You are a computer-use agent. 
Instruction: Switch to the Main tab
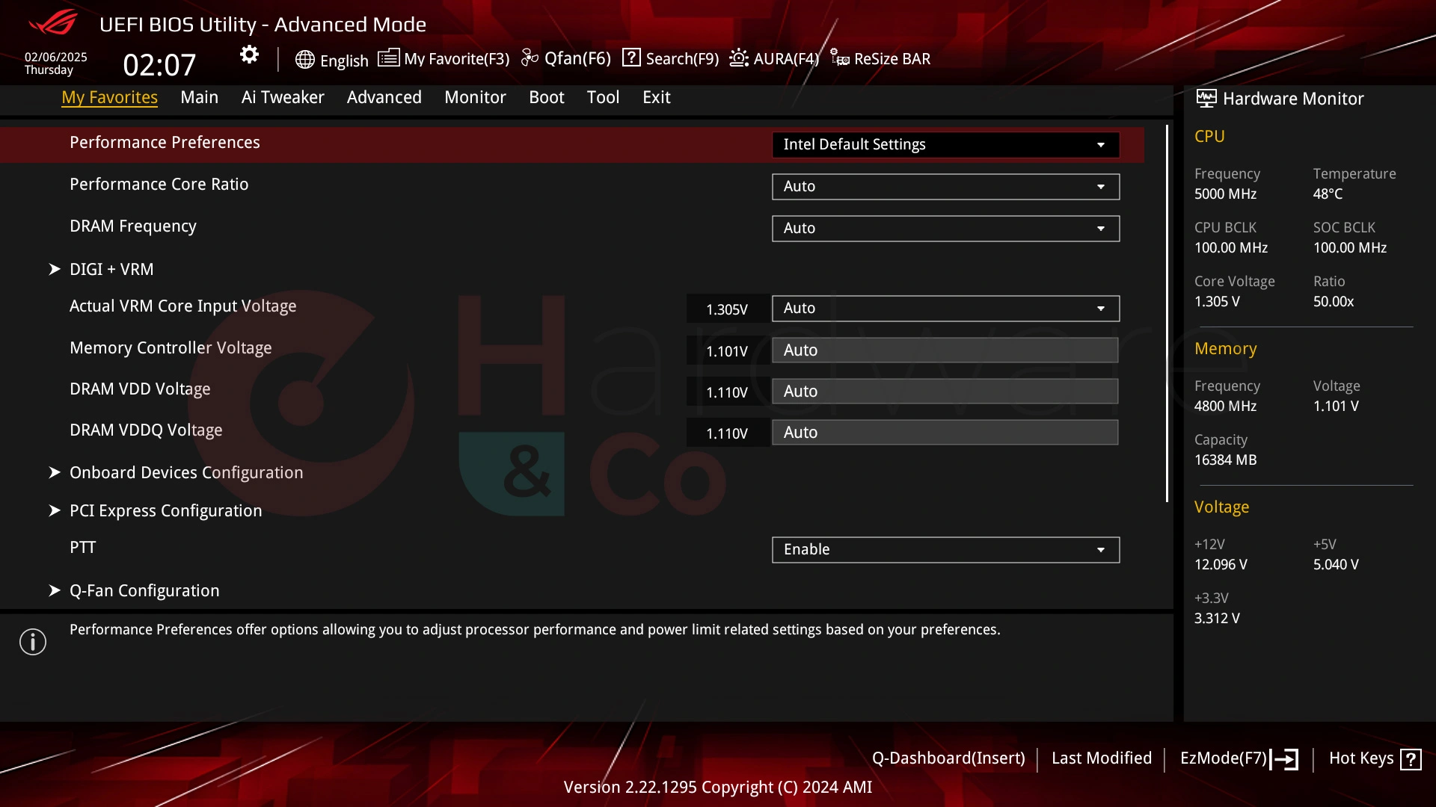click(x=199, y=97)
